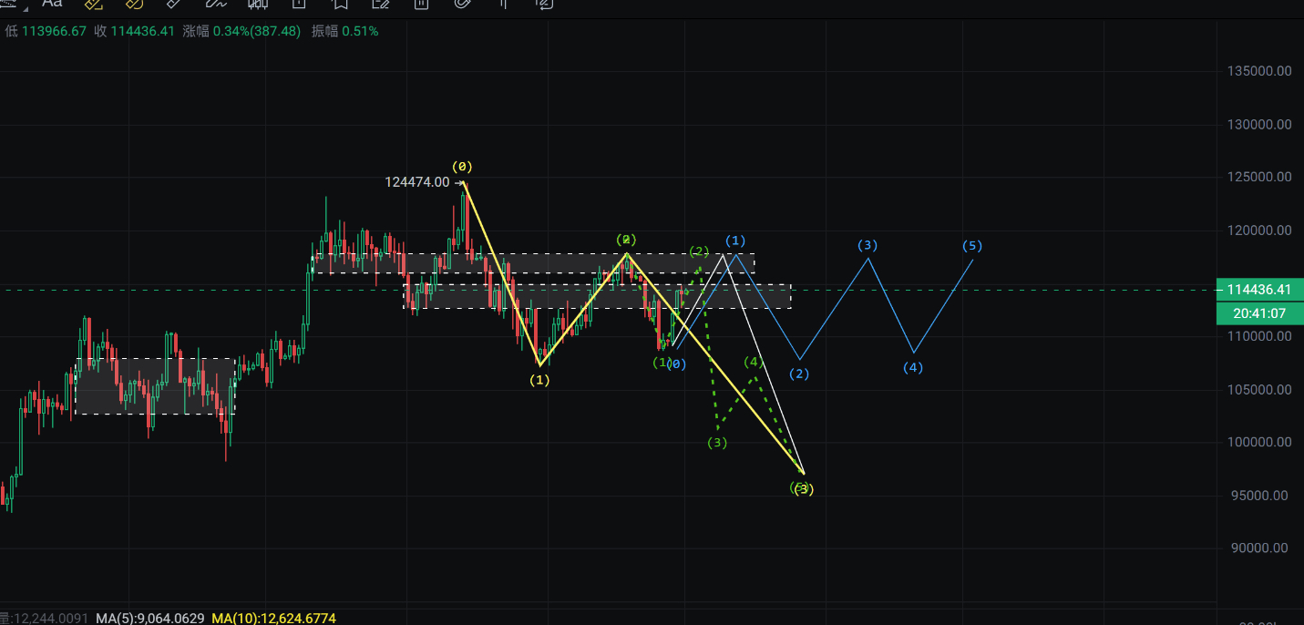Click the green current price tag 114436.41
This screenshot has width=1304, height=625.
pos(1258,290)
